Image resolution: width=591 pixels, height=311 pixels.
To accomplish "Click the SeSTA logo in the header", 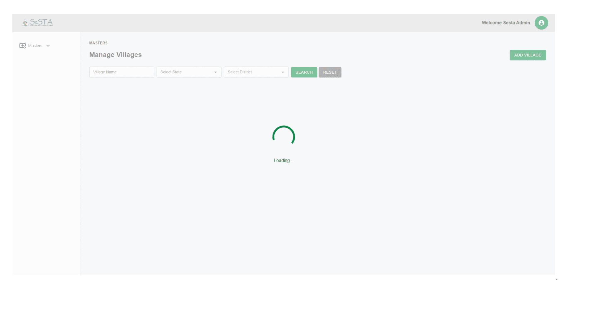I will (x=37, y=22).
